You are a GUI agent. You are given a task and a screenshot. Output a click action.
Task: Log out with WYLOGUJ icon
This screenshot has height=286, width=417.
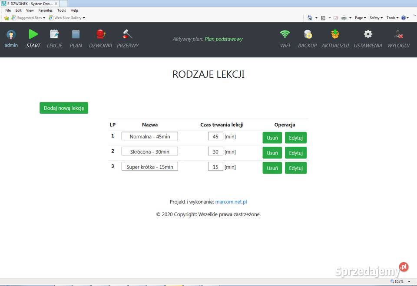[398, 34]
